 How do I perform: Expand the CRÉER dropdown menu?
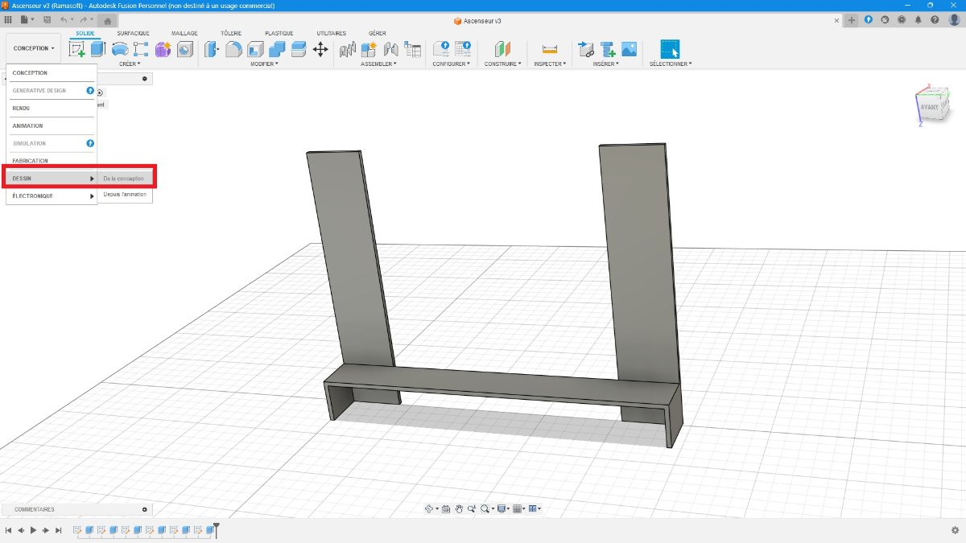click(129, 64)
